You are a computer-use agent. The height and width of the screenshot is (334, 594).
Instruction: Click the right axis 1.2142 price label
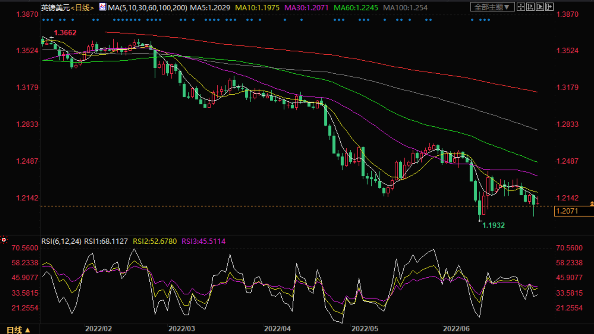click(x=567, y=198)
